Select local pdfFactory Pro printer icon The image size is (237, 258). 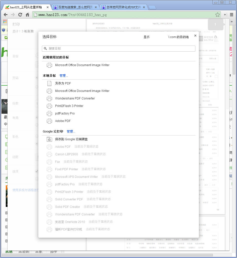pos(49,113)
